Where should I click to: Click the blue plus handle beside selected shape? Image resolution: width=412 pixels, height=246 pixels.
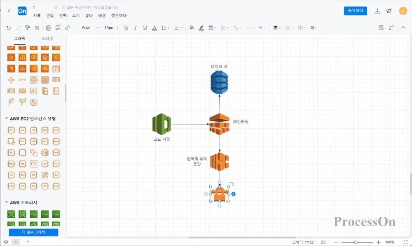[x=233, y=194]
